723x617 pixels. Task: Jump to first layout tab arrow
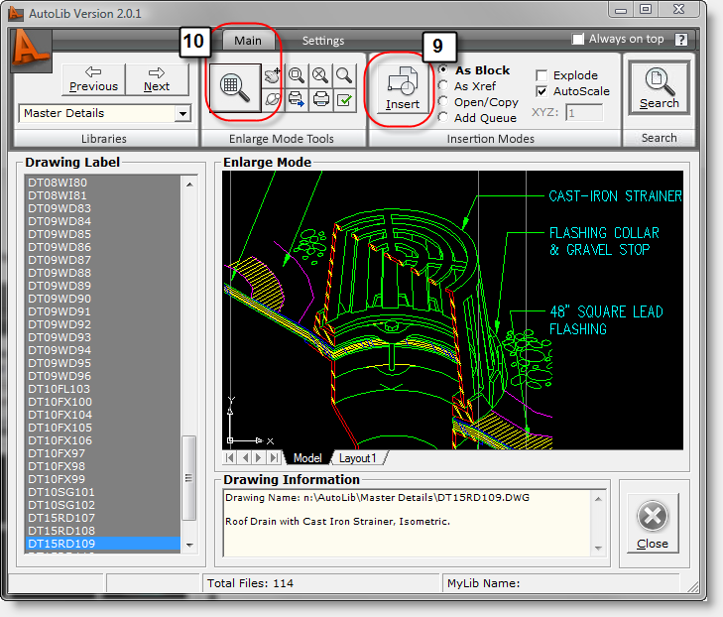[x=230, y=458]
